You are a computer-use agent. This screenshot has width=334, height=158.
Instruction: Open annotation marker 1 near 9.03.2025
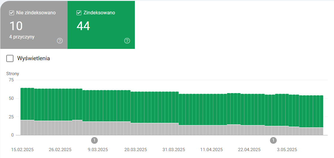(94, 140)
